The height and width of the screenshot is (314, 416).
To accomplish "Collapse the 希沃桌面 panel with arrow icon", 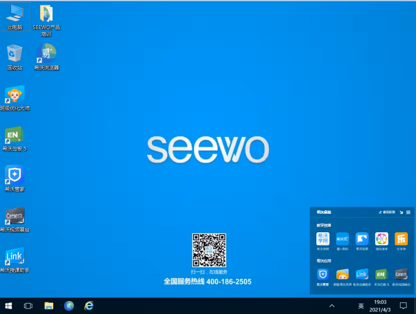I will pyautogui.click(x=401, y=212).
